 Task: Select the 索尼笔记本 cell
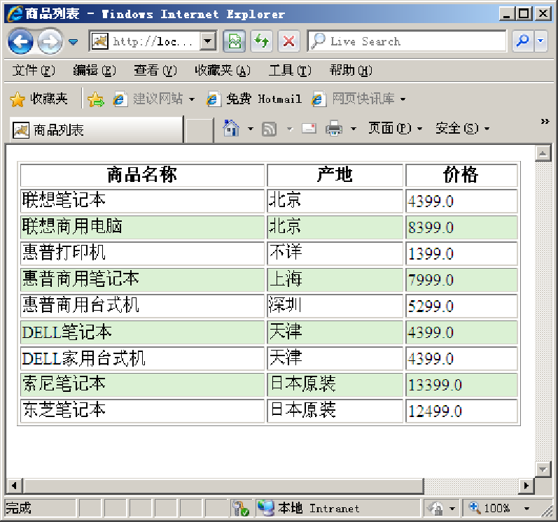point(142,385)
